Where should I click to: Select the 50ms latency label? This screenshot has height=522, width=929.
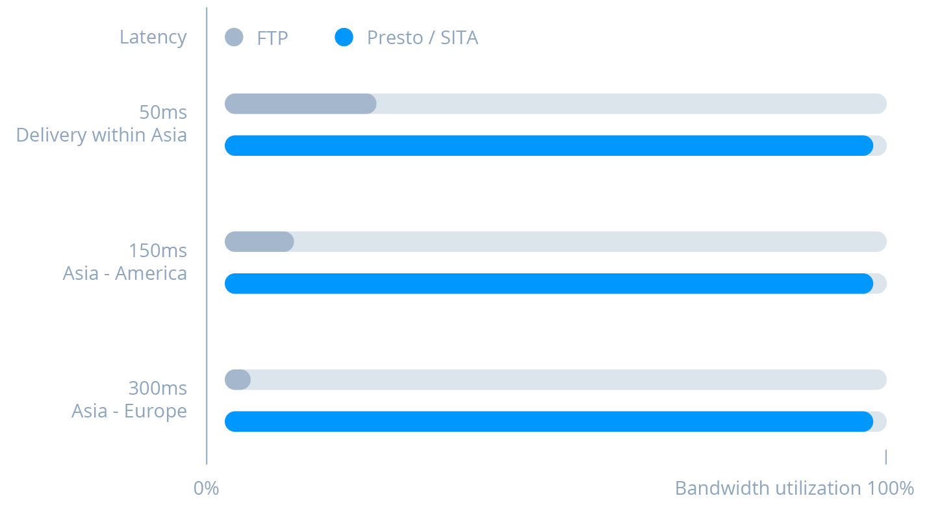[x=163, y=112]
